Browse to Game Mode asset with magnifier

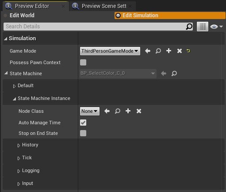(x=158, y=51)
